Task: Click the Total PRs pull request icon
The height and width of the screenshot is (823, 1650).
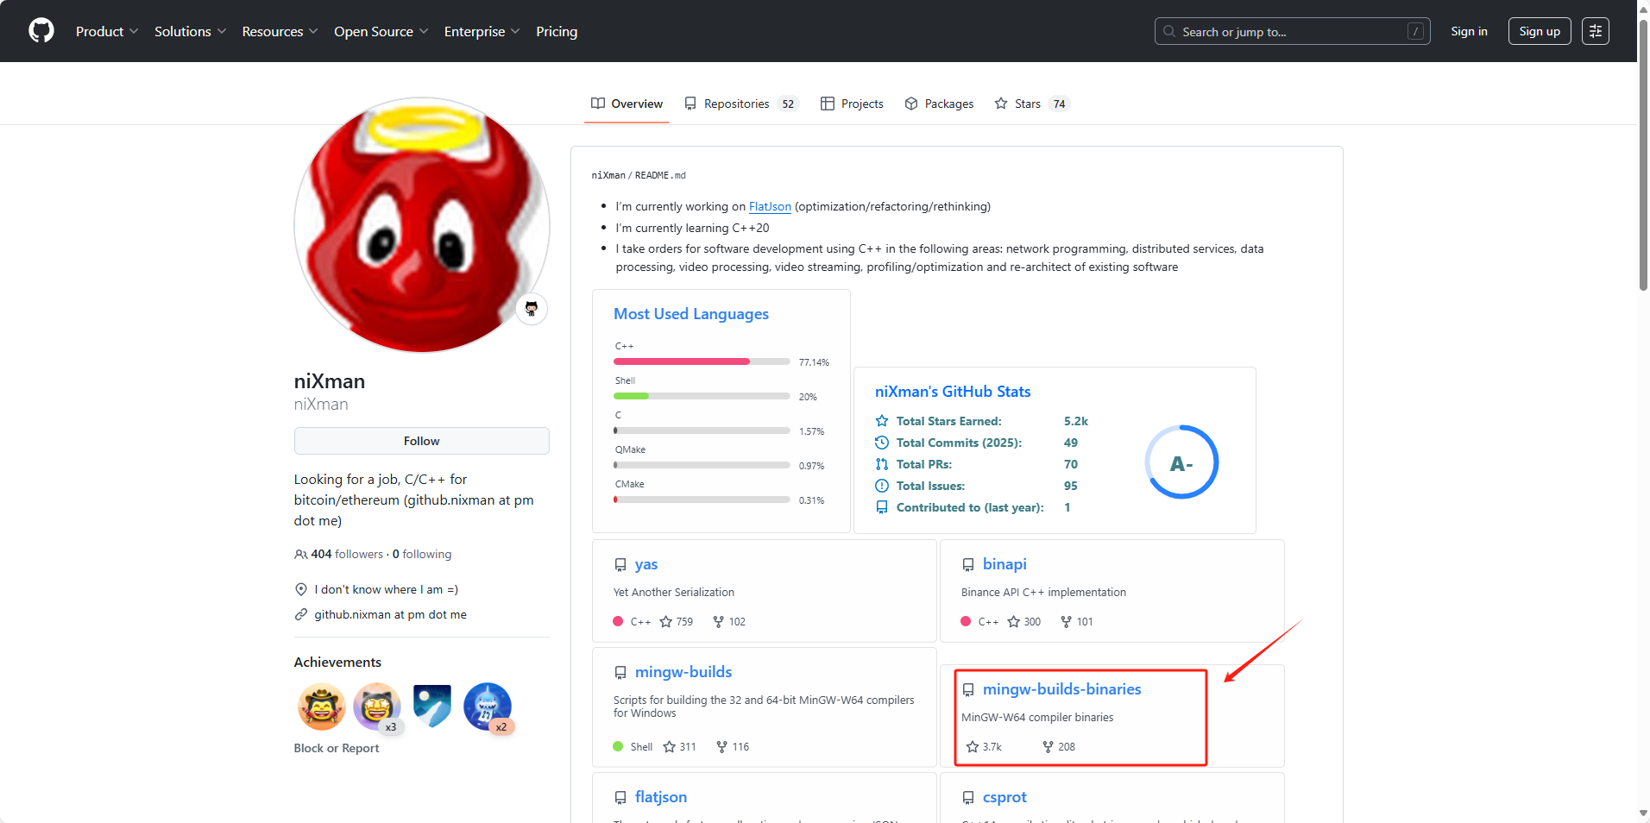Action: (x=882, y=464)
